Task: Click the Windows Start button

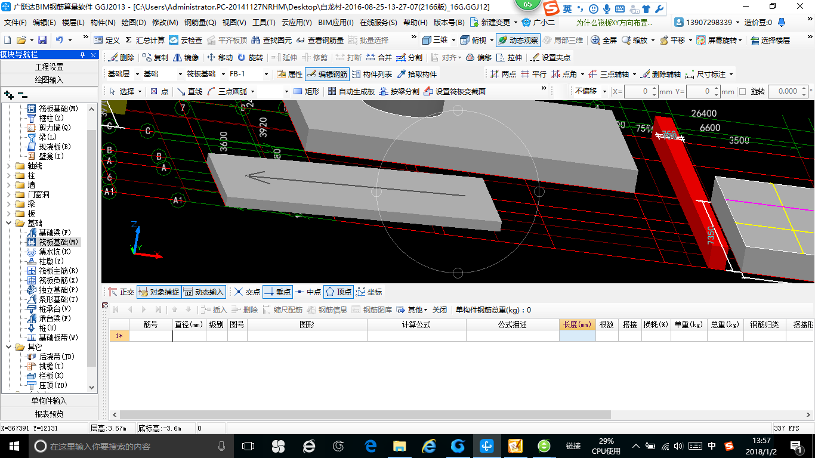Action: 14,446
